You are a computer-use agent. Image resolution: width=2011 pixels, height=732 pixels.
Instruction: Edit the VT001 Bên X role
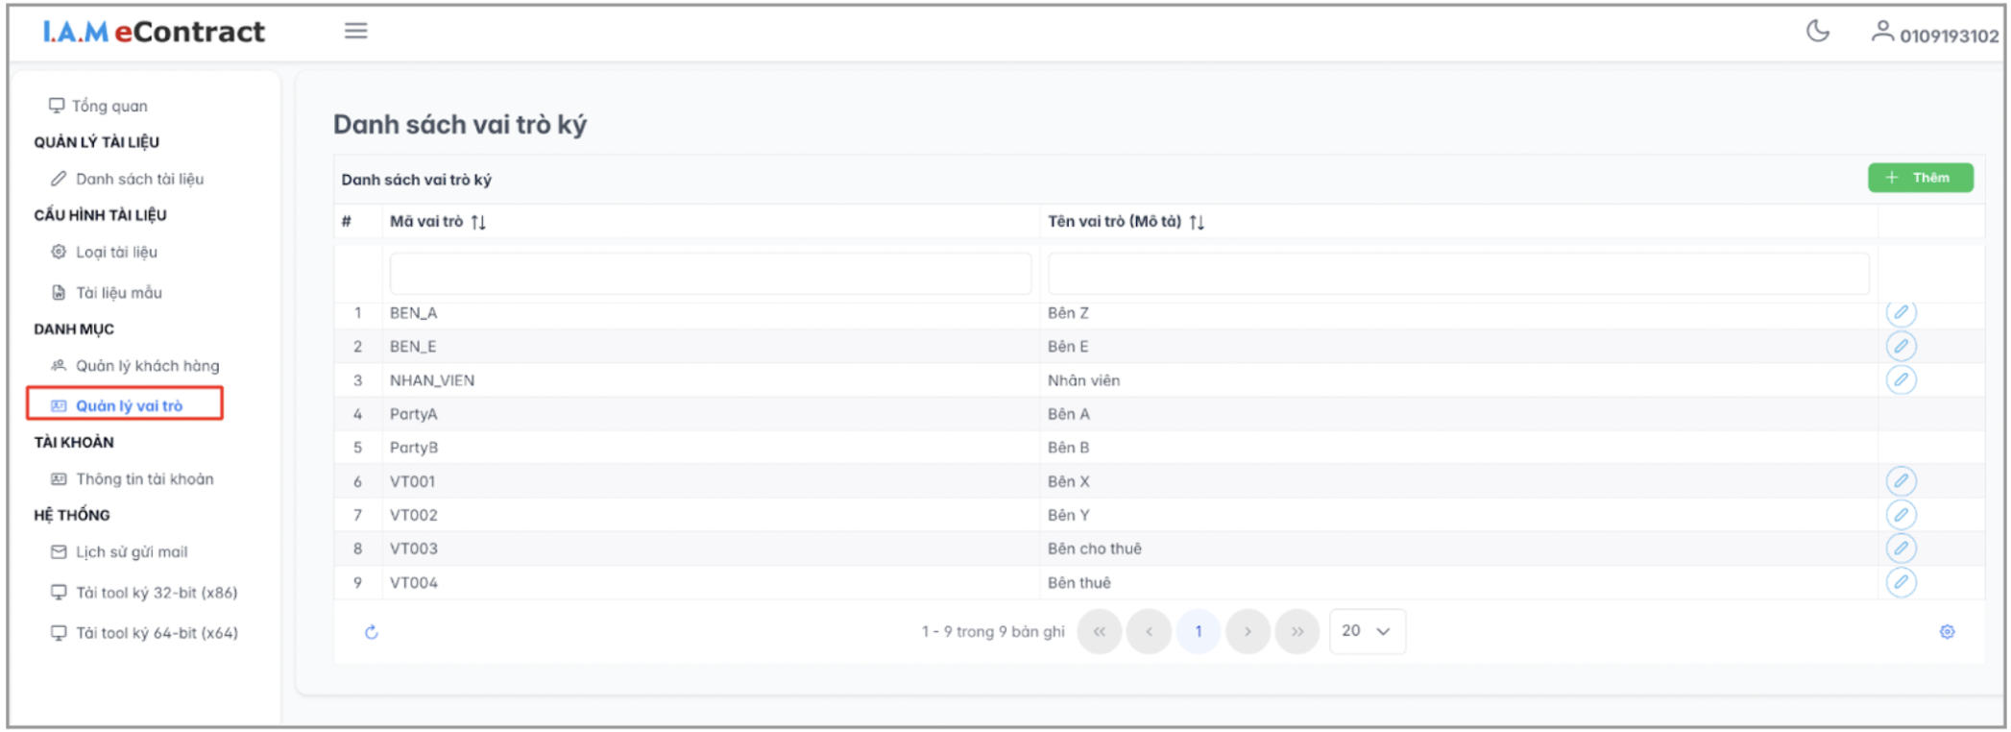pos(1901,481)
